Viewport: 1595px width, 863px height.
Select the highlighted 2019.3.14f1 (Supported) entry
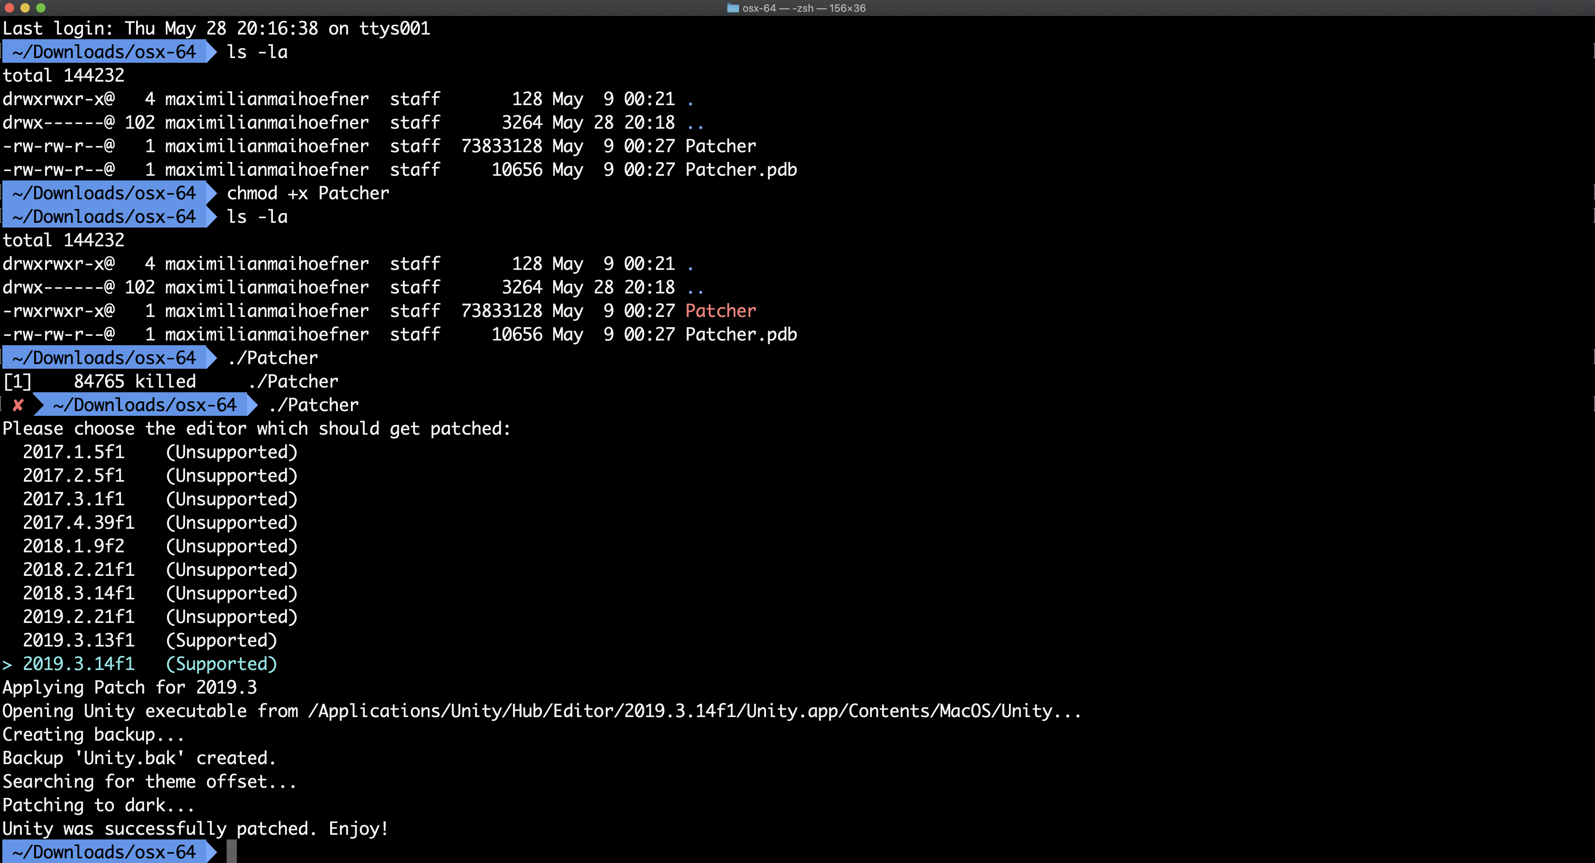[149, 664]
